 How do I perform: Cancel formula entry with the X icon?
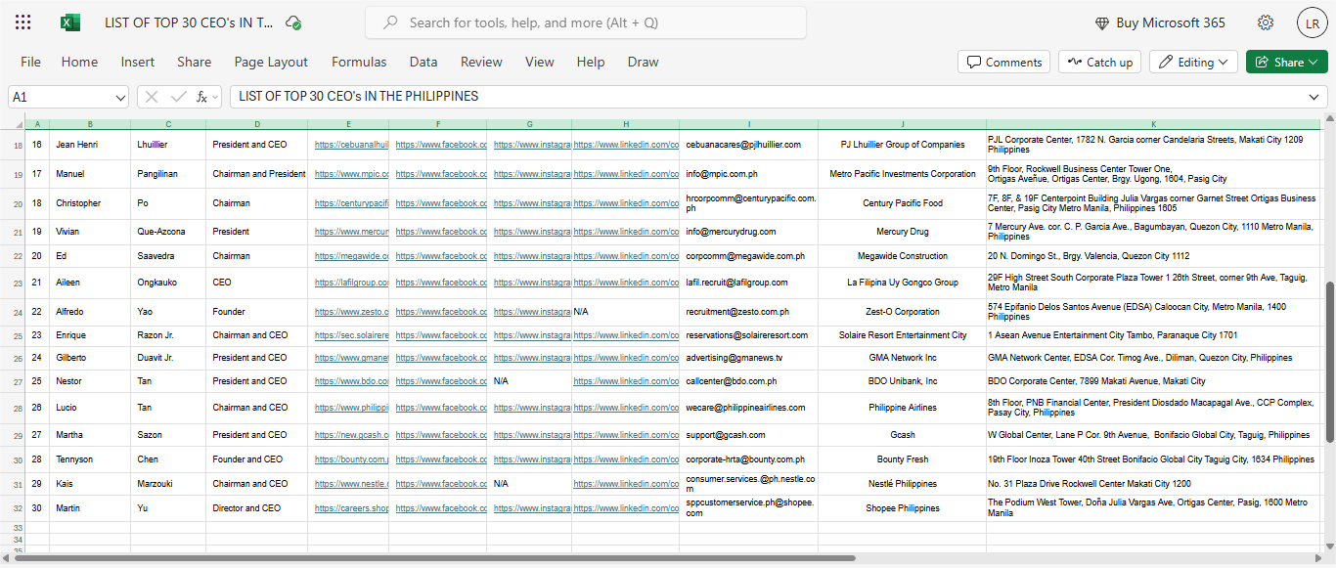pos(153,97)
